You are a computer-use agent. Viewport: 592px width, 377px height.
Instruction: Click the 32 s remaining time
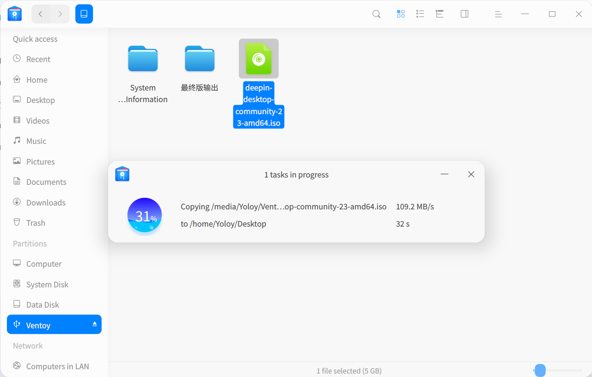403,224
